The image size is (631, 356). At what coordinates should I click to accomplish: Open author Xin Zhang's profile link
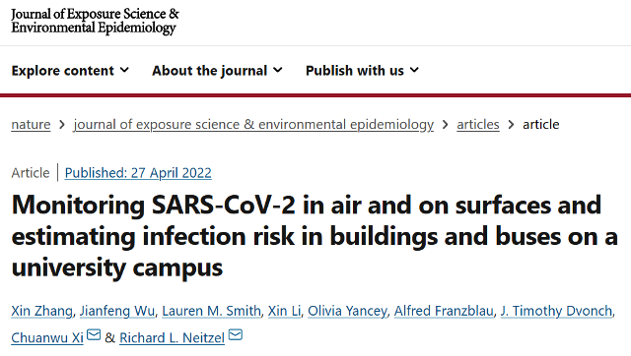[x=41, y=311]
